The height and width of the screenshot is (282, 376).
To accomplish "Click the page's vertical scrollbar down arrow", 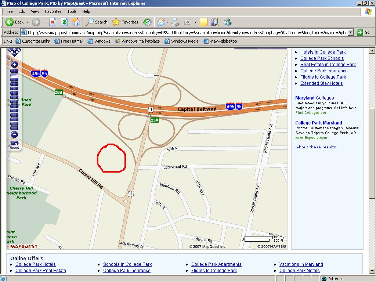I will 372,271.
